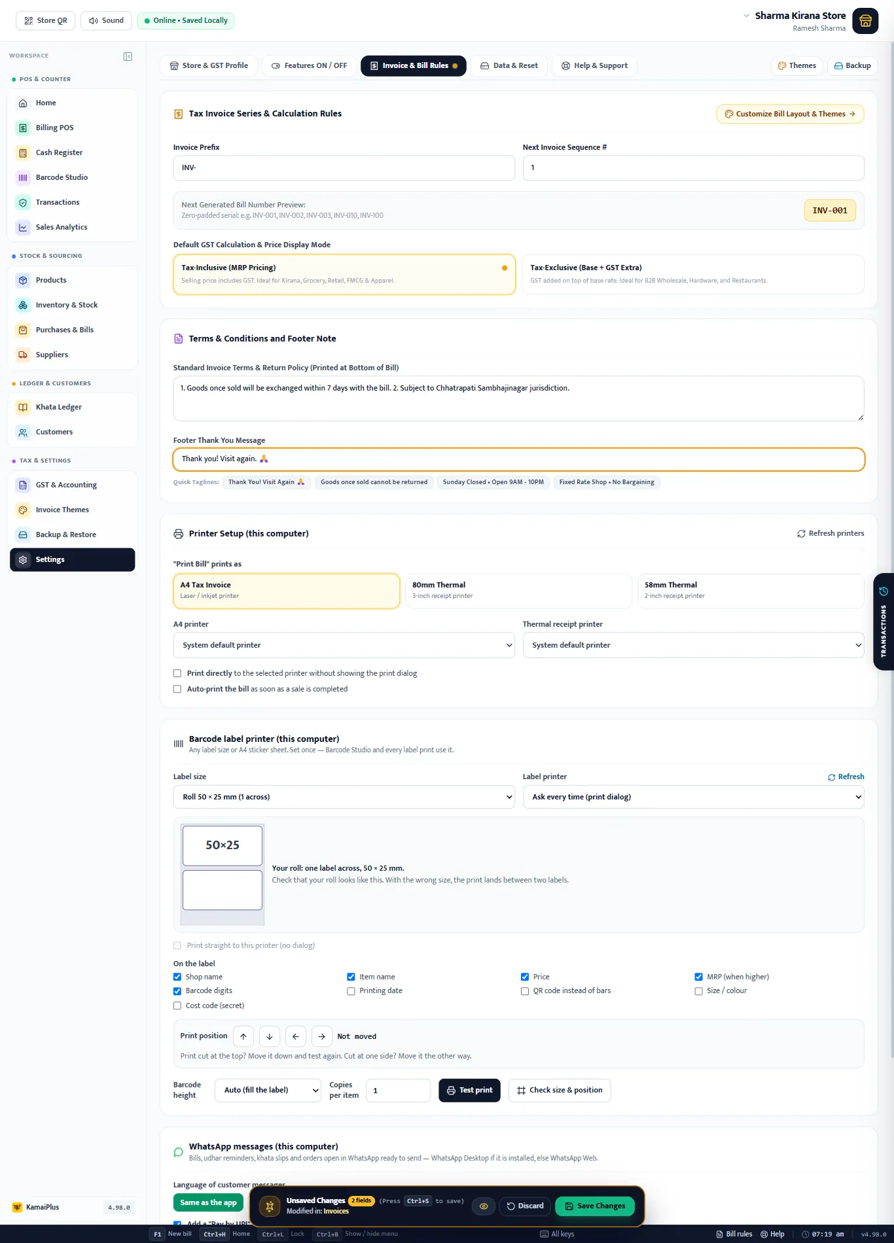Click the eye preview icon in unsaved bar
This screenshot has width=894, height=1243.
coord(484,1206)
